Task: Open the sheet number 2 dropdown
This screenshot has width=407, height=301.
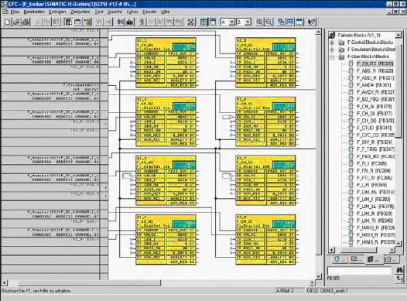Action: point(248,22)
